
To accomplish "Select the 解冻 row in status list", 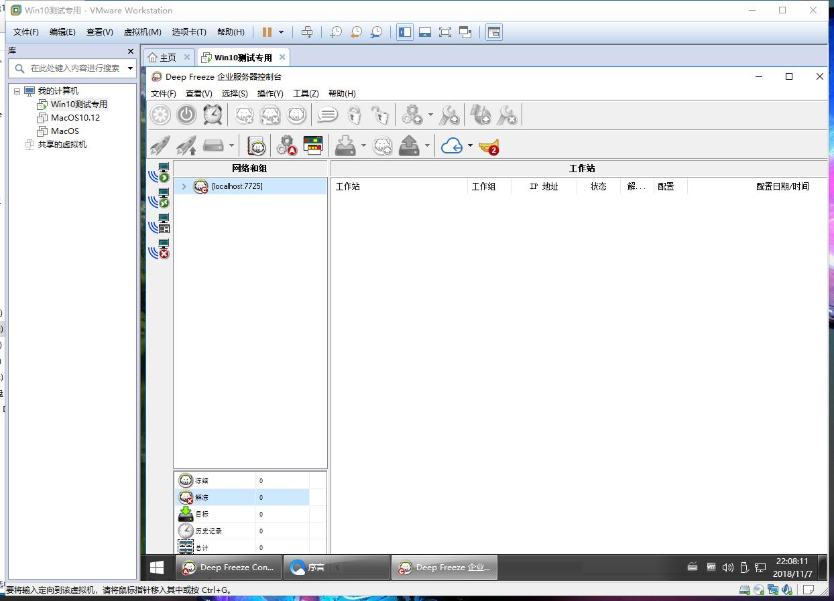I will click(243, 497).
